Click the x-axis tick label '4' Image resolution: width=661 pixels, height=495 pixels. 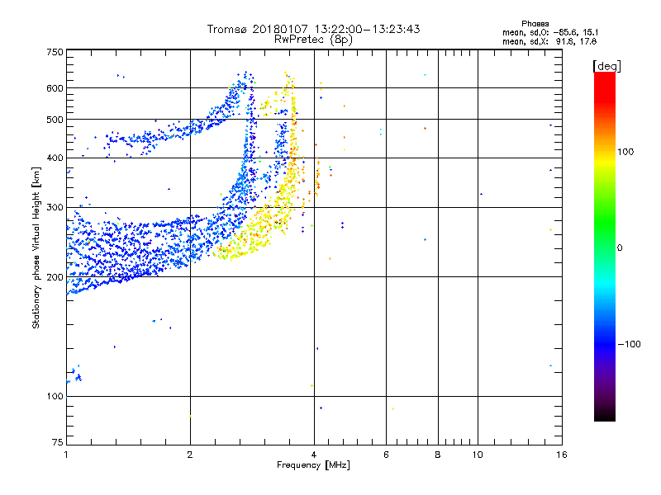(314, 455)
